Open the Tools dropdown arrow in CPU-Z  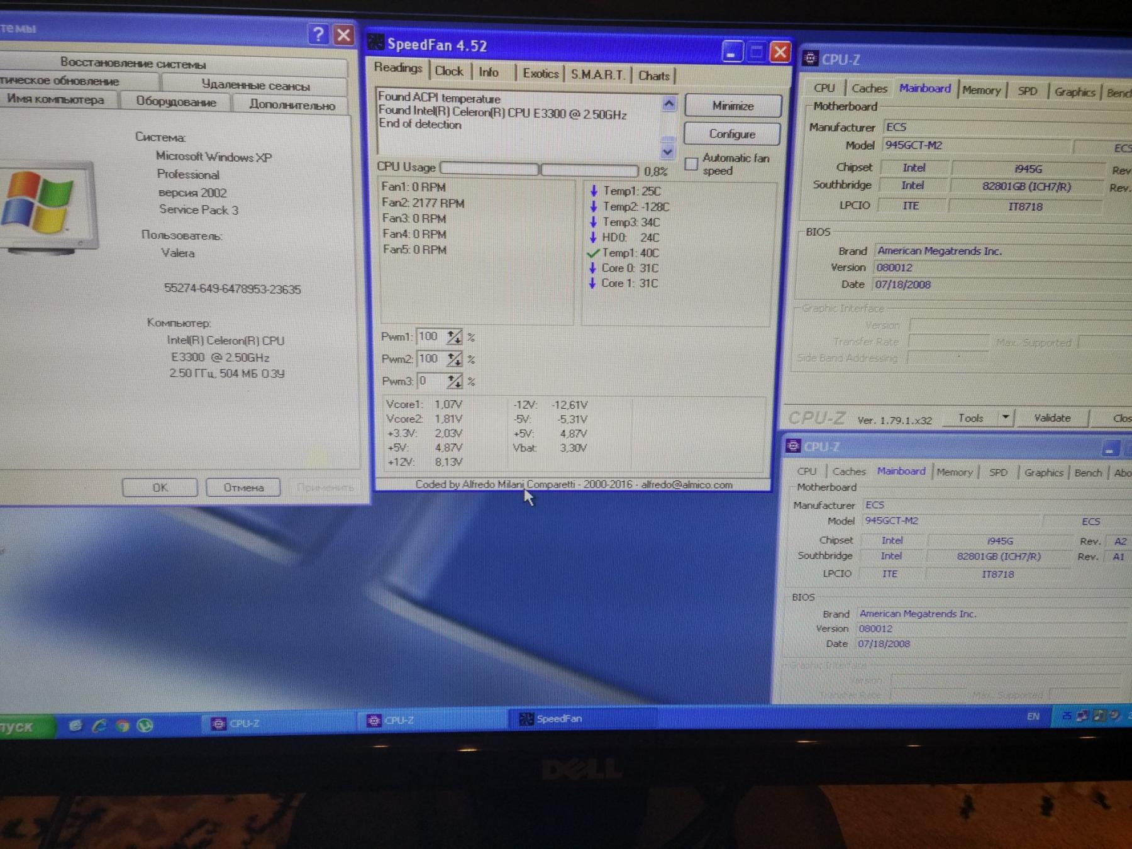[x=1006, y=417]
